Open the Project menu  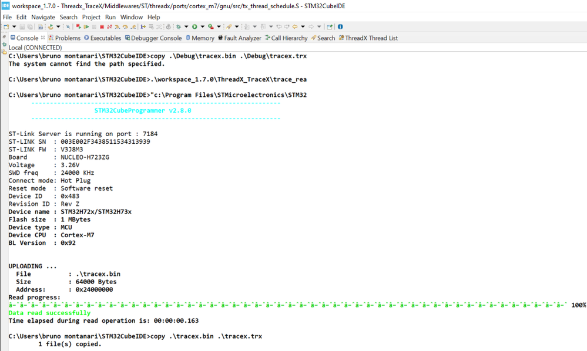click(x=91, y=17)
